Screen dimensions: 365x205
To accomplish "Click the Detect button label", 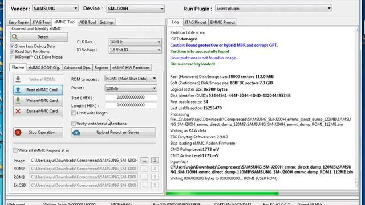I will [43, 37].
